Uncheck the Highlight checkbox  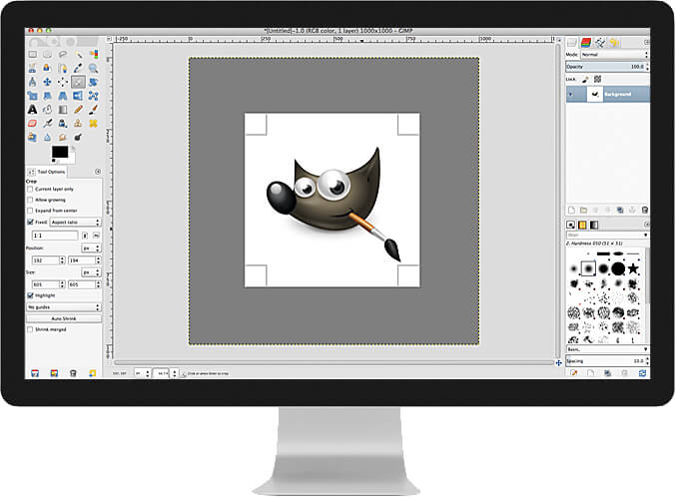coord(30,295)
